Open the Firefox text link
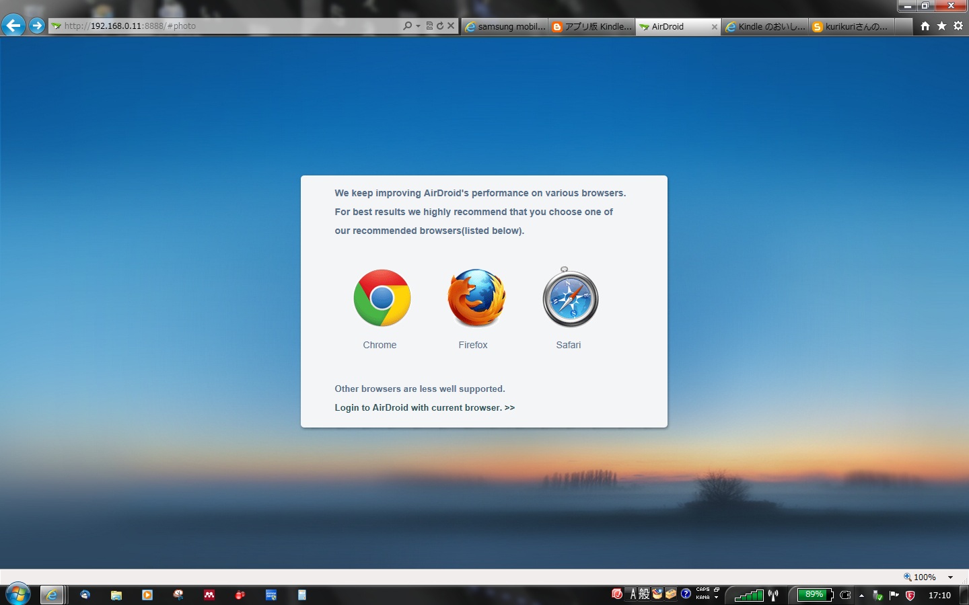Screen dimensions: 969x605 473,345
